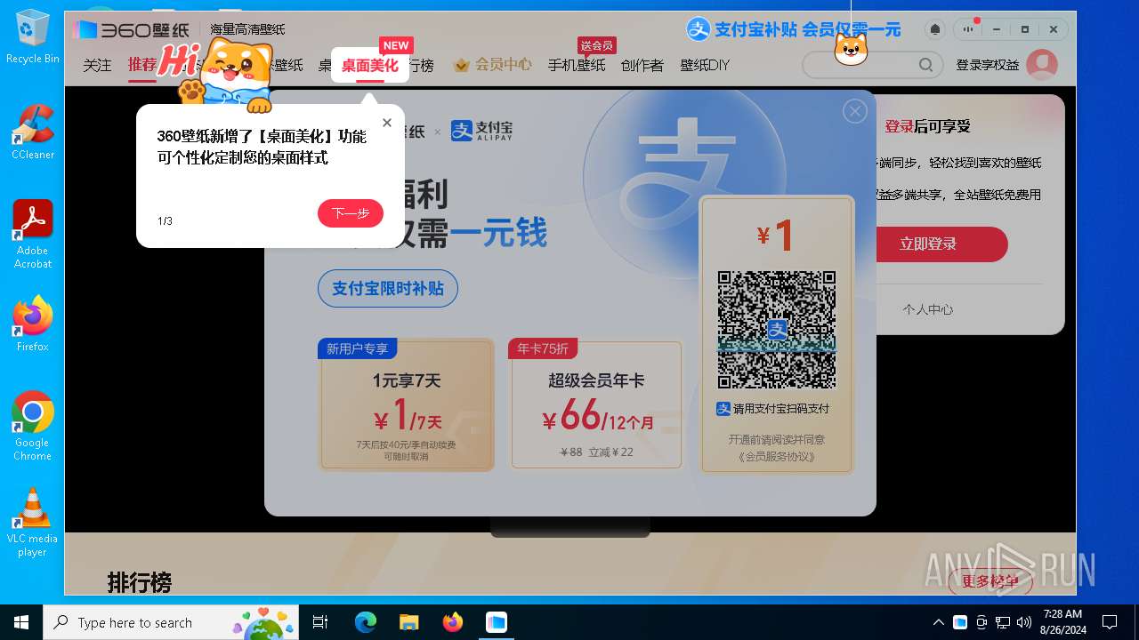Select the 超级会员年卡 plan card
Image resolution: width=1139 pixels, height=640 pixels.
(596, 404)
